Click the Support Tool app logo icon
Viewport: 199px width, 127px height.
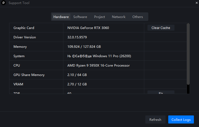click(x=4, y=3)
